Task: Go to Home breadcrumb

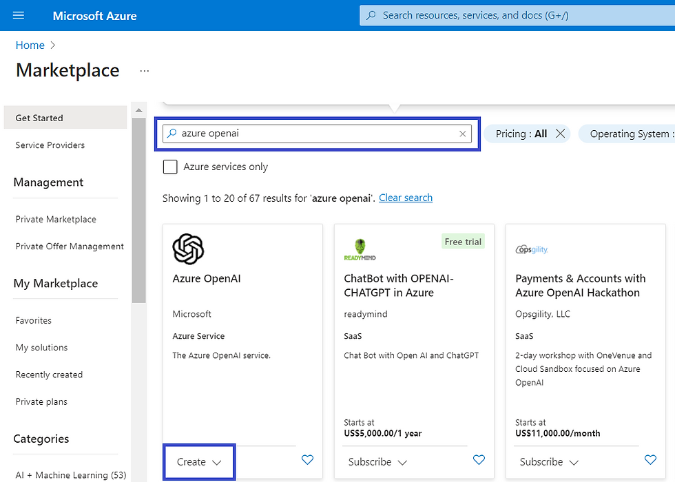Action: (x=30, y=45)
